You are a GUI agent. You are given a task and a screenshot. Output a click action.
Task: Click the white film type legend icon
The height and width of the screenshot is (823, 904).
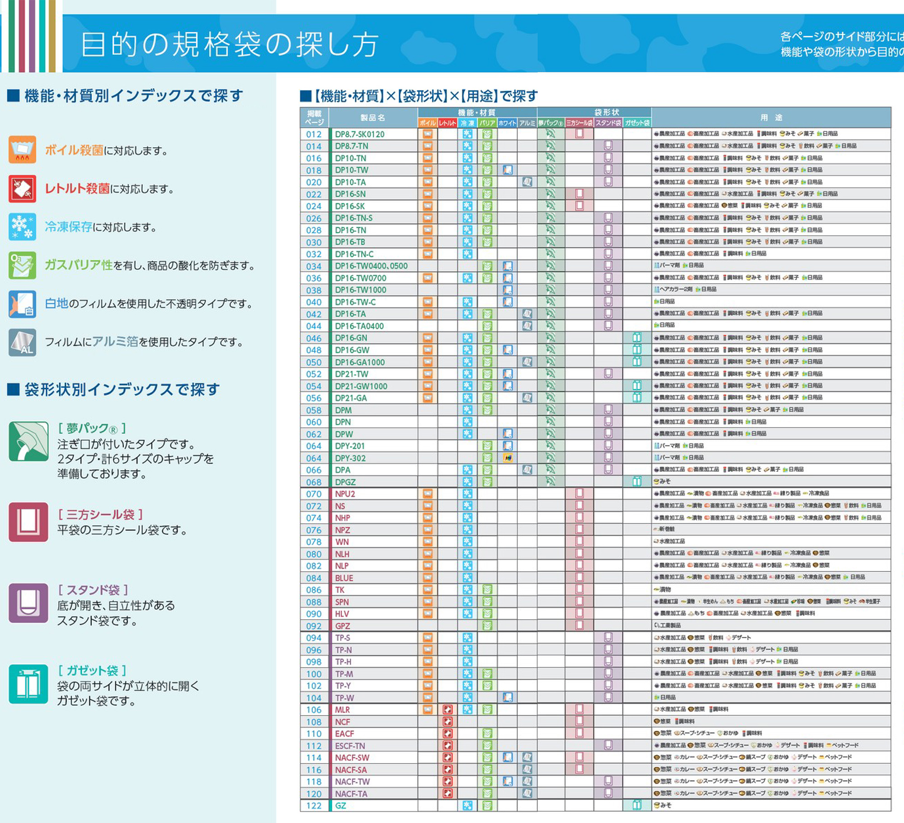(x=22, y=304)
